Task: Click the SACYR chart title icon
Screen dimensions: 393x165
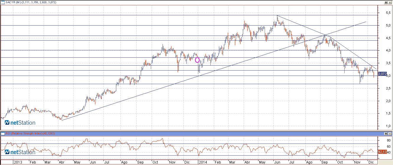Action: point(4,2)
